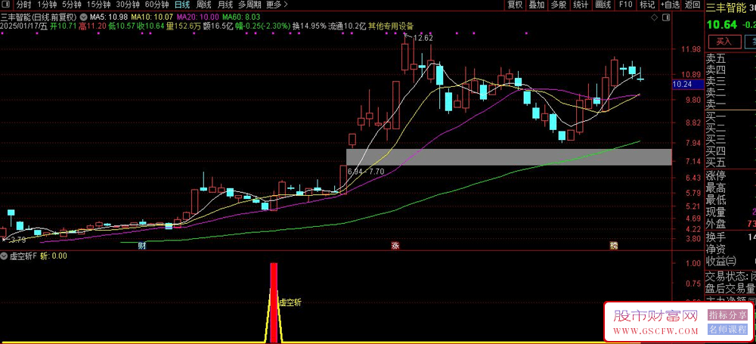Open F10 company info

point(625,5)
